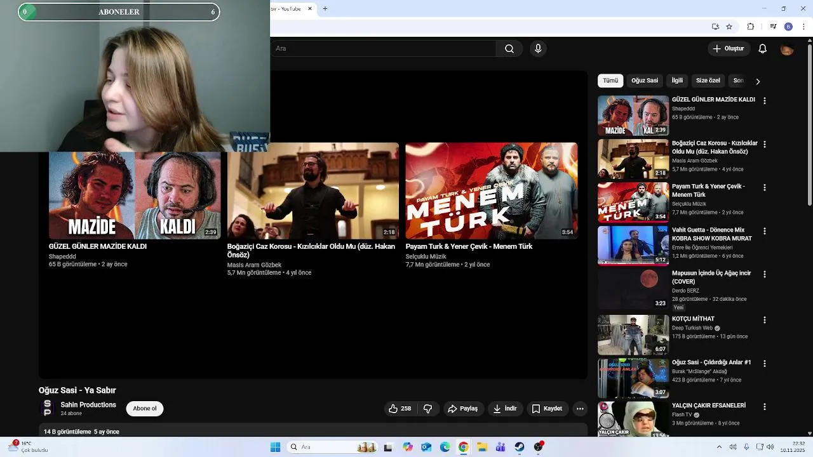
Task: Open Chrome extensions puzzle icon
Action: tap(750, 27)
